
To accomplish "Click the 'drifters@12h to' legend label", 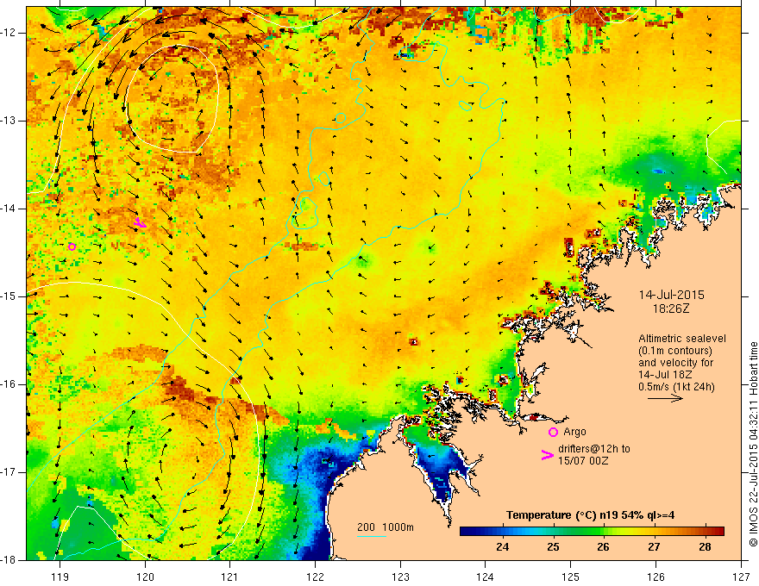I will click(x=594, y=449).
